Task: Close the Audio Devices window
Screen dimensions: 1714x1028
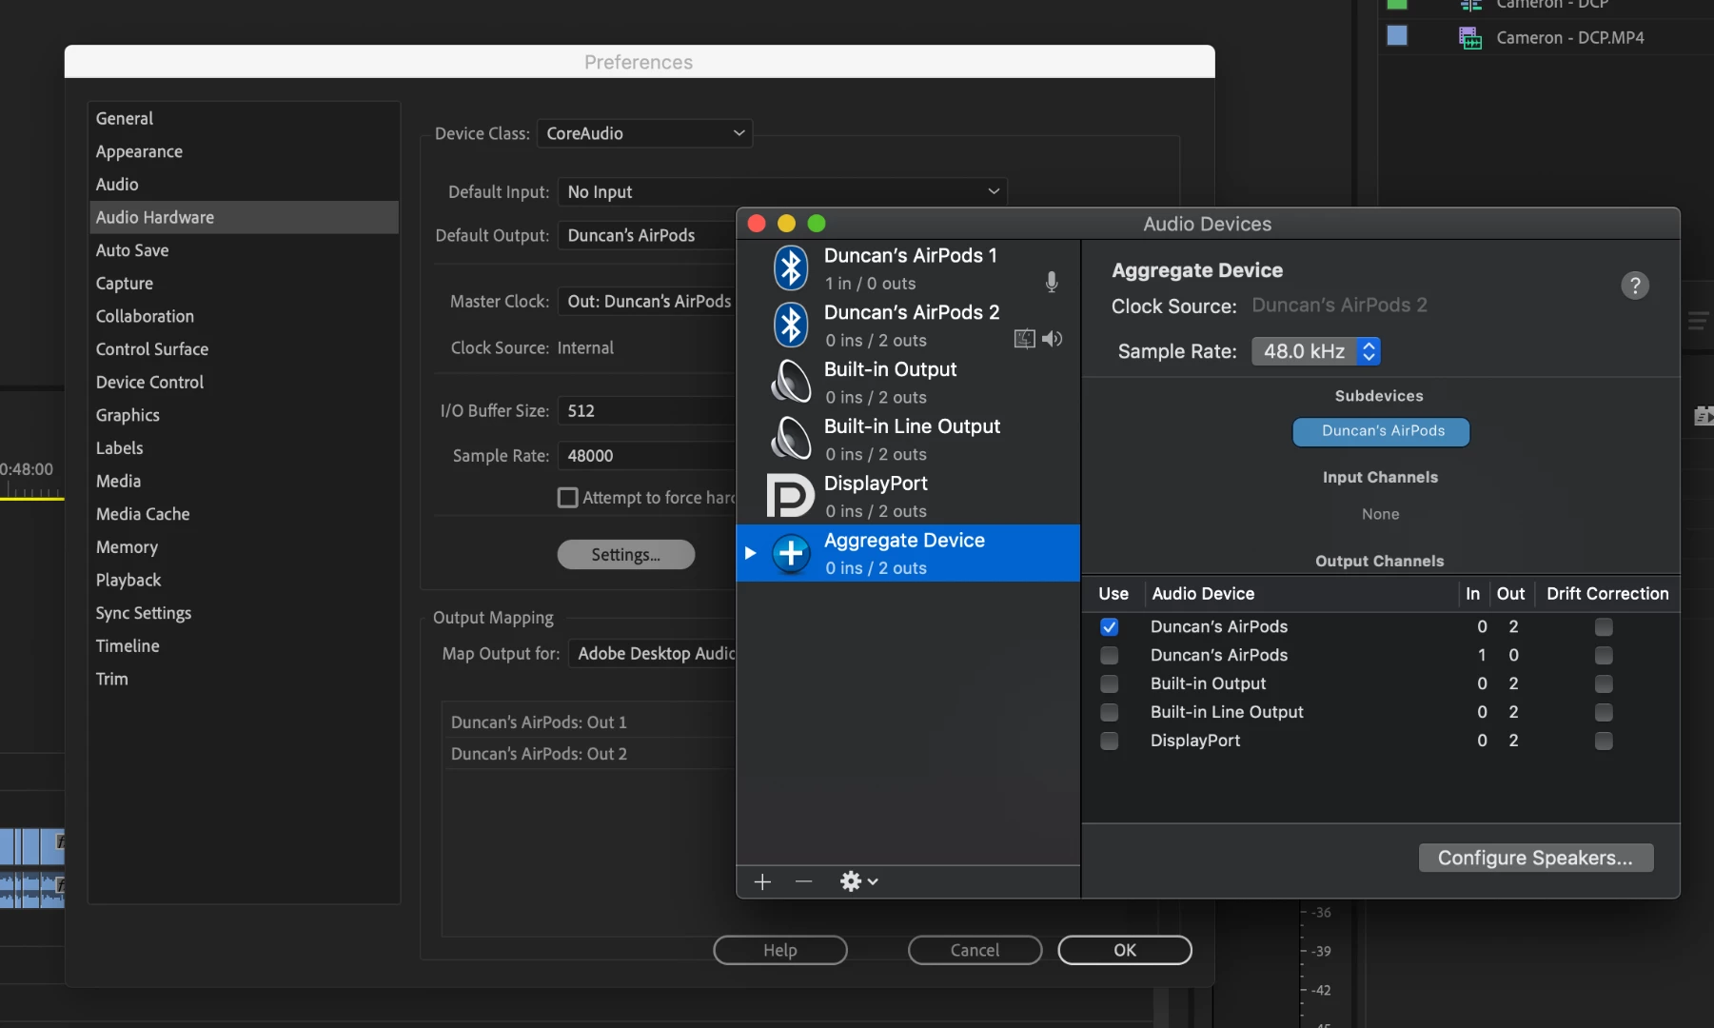Action: point(757,224)
